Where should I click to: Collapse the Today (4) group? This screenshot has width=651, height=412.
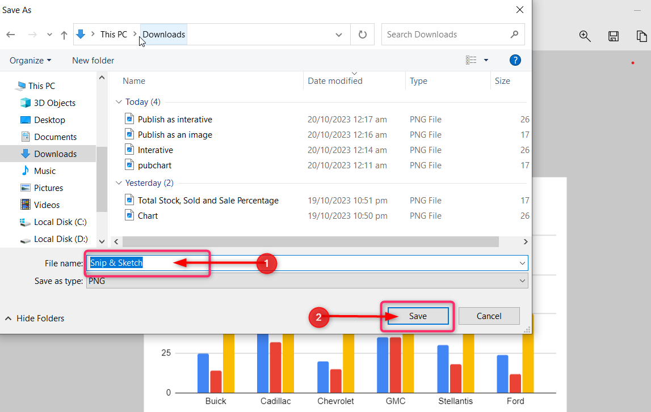119,102
